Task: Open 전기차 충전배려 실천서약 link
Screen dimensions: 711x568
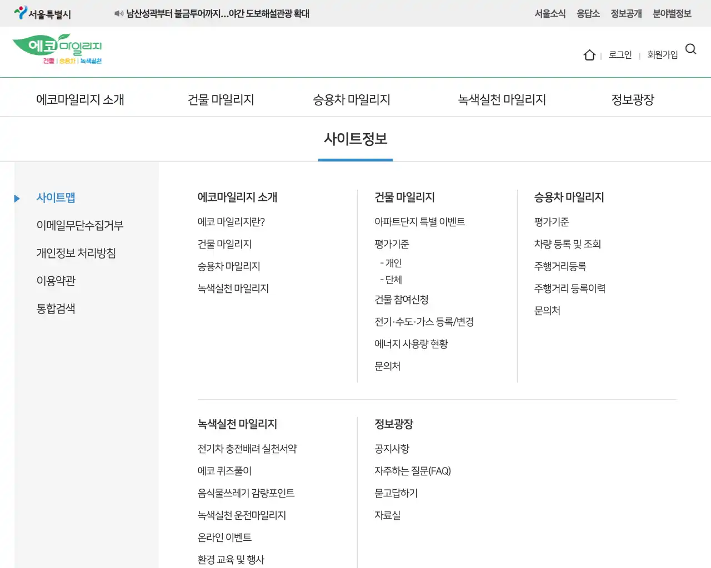Action: pos(247,449)
